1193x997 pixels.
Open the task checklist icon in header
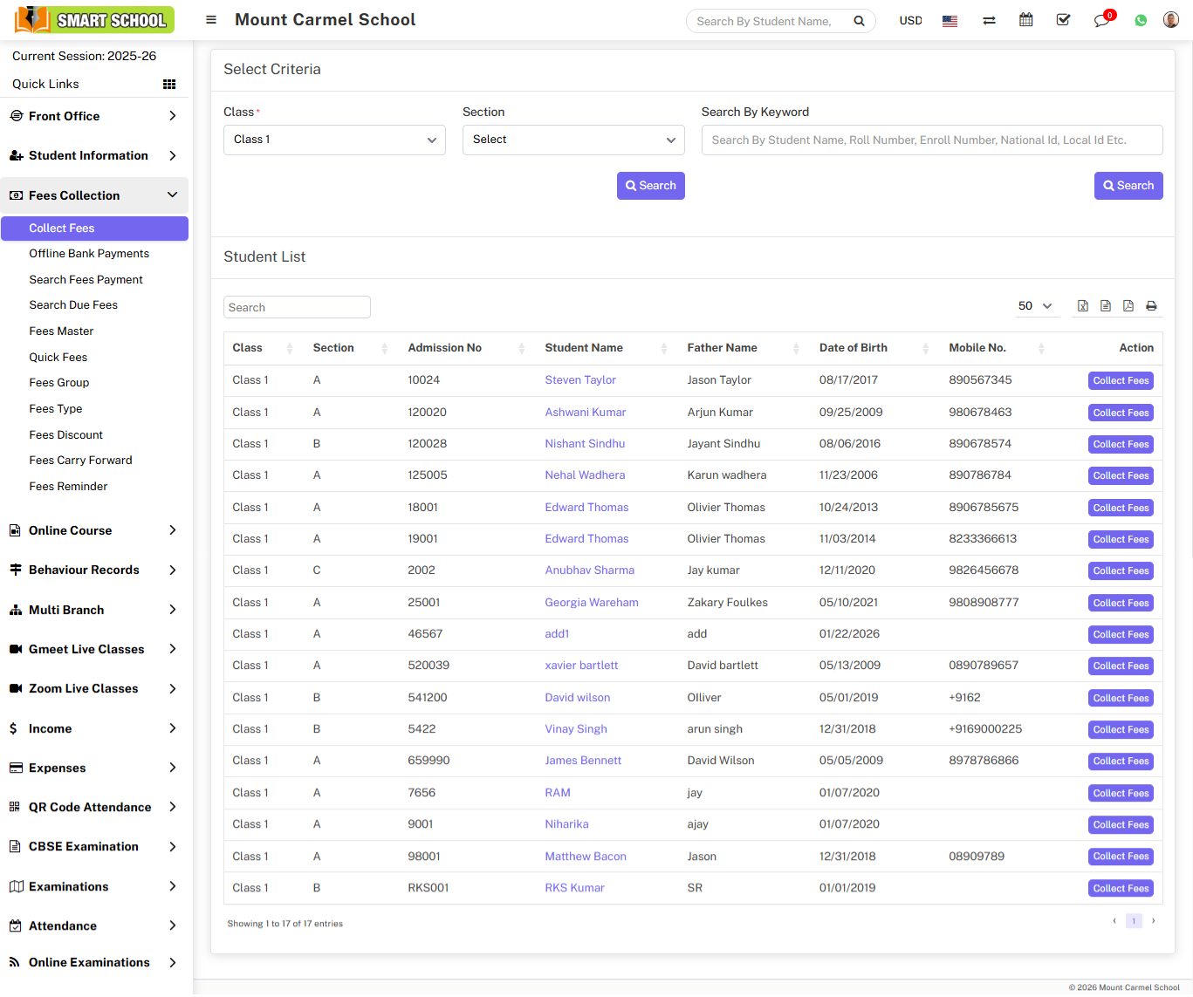click(x=1063, y=20)
